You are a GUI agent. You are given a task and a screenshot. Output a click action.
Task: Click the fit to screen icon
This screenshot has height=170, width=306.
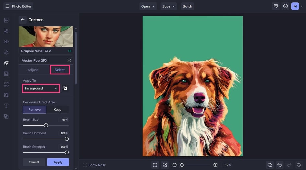click(155, 165)
